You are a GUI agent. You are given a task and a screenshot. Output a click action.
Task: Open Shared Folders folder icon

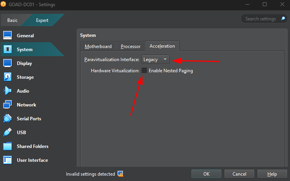point(7,146)
